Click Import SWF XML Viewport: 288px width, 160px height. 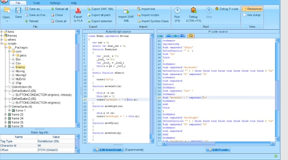click(x=126, y=15)
